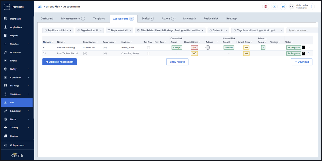Click the Show Archive button
This screenshot has height=161, width=322.
pyautogui.click(x=177, y=62)
